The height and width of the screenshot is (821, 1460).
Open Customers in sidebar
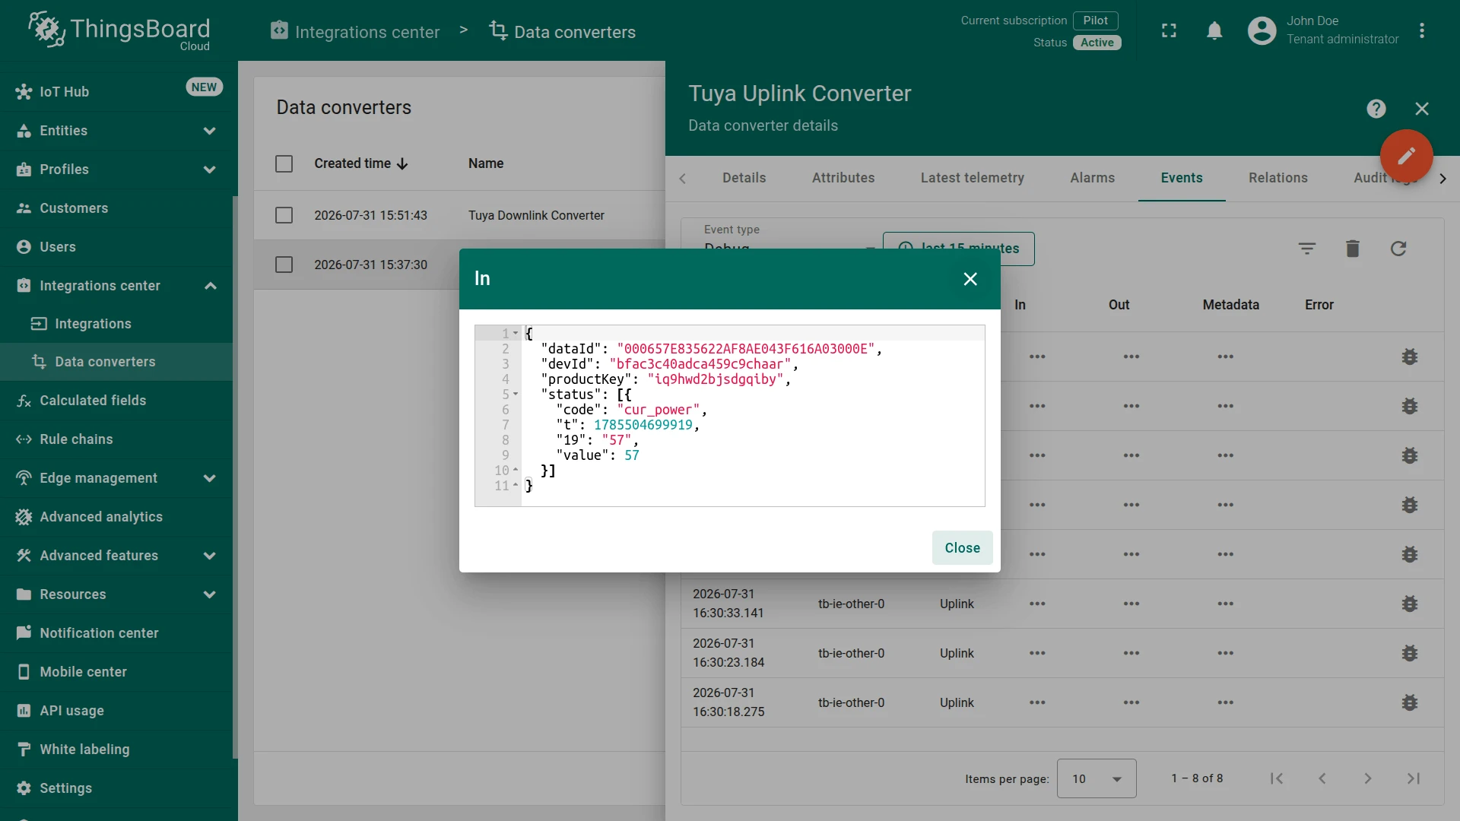[x=116, y=208]
